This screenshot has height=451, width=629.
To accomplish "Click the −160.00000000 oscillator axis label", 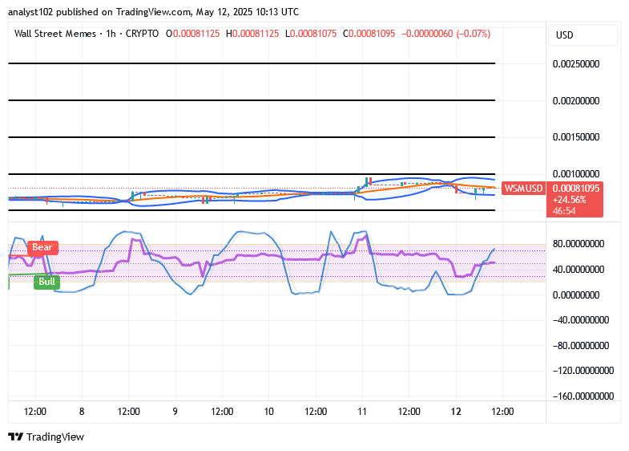I will 583,396.
